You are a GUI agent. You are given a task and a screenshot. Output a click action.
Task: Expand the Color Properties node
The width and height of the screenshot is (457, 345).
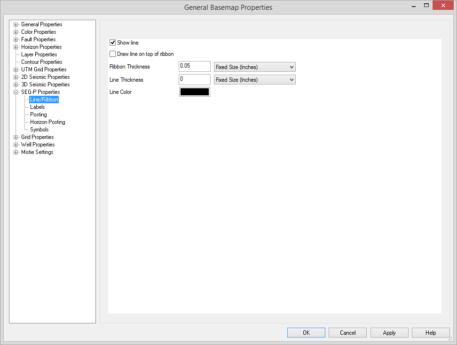[x=16, y=32]
